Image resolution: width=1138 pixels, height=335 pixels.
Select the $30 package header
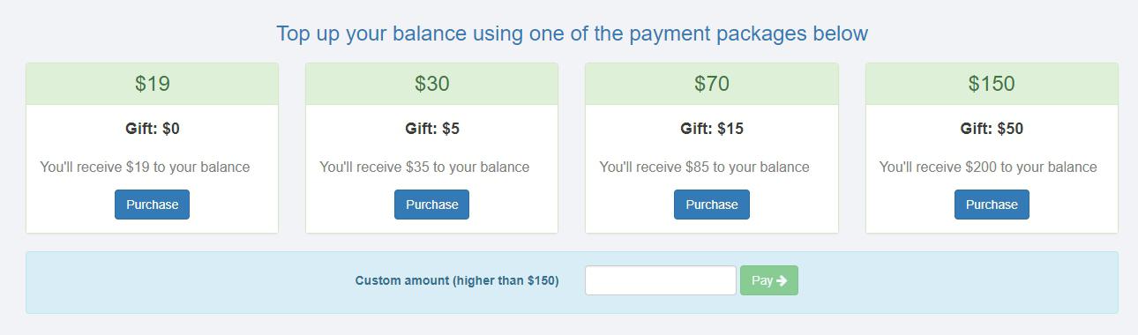coord(431,84)
